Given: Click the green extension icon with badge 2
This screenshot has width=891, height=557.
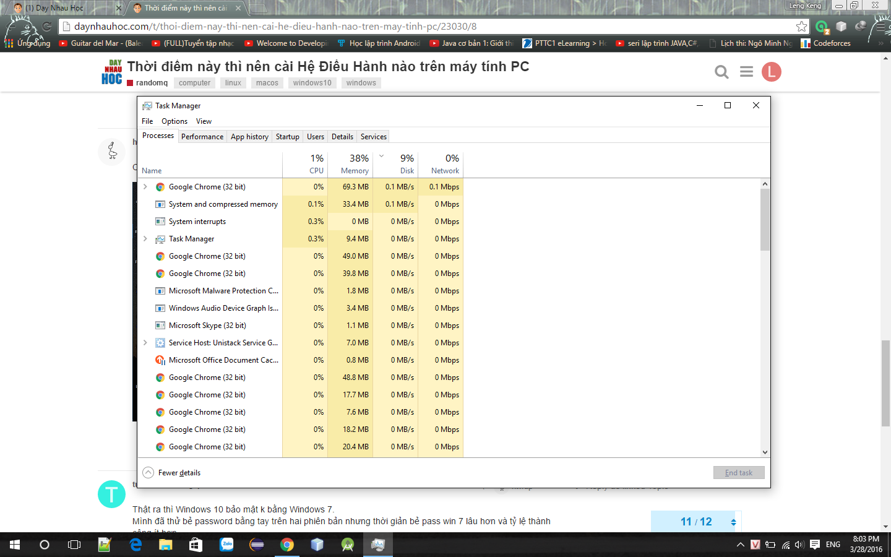Looking at the screenshot, I should pos(822,27).
